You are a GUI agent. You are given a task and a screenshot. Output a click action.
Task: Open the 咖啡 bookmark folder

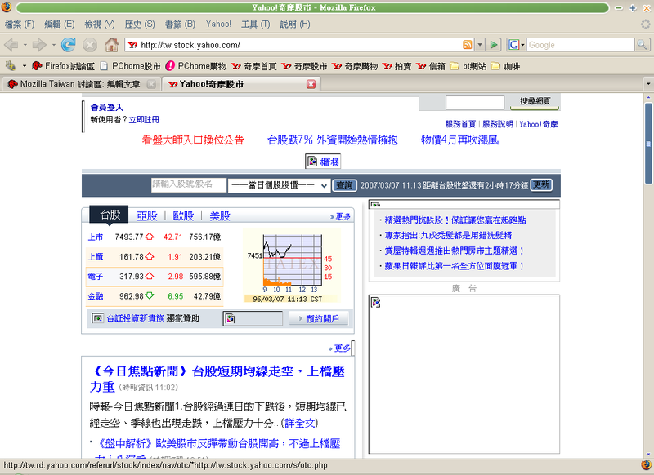(x=505, y=65)
